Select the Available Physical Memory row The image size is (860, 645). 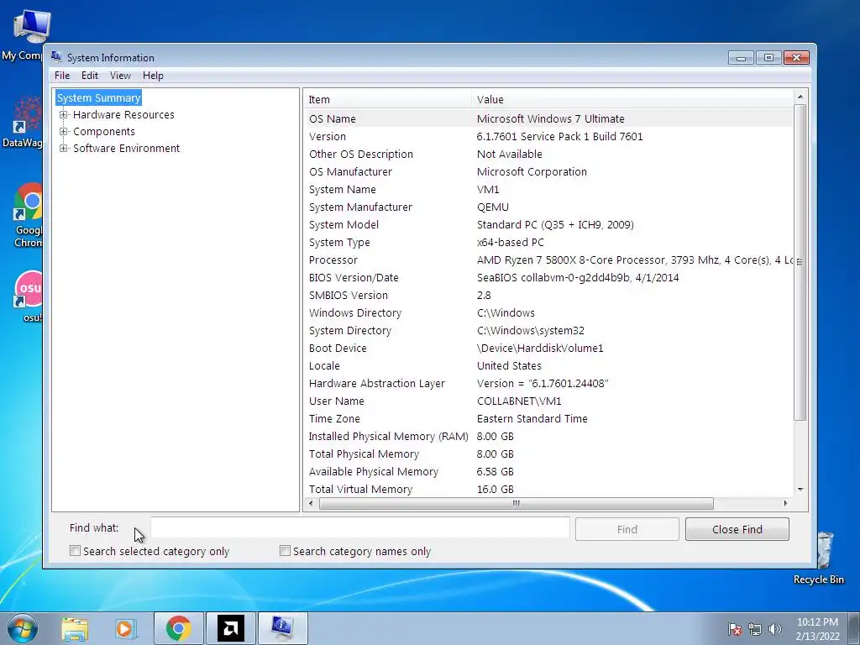(x=548, y=472)
